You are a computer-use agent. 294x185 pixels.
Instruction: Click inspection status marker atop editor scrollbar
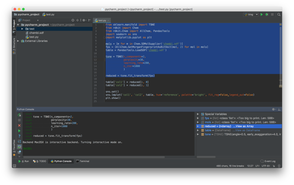point(281,25)
